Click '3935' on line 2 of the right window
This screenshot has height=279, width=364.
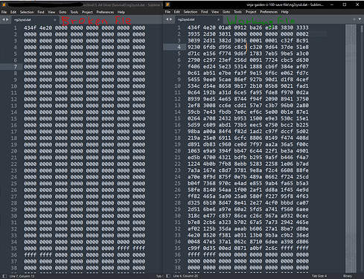coord(194,34)
